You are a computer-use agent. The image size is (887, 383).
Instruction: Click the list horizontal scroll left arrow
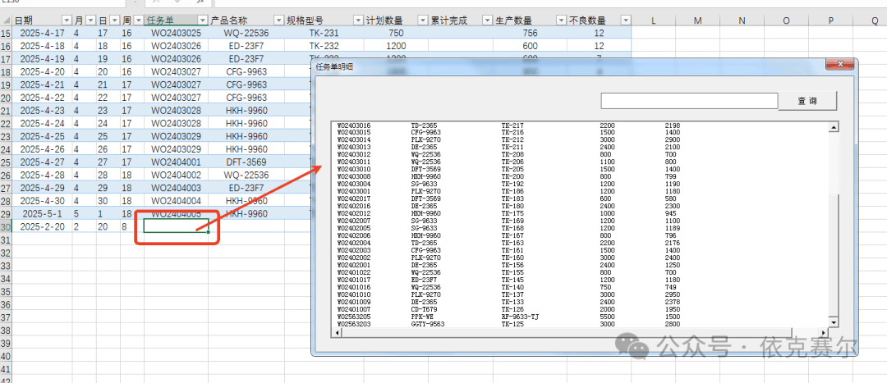pos(337,333)
